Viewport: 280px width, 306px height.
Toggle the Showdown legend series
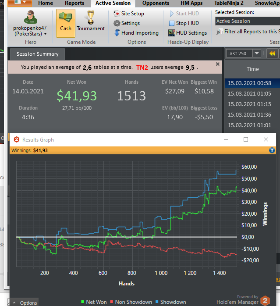[x=170, y=302]
